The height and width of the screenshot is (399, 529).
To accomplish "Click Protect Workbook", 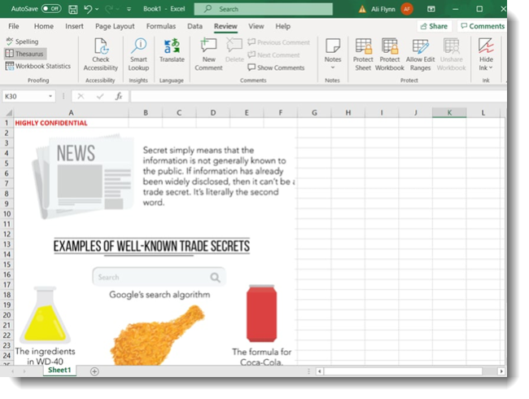I will coord(390,53).
